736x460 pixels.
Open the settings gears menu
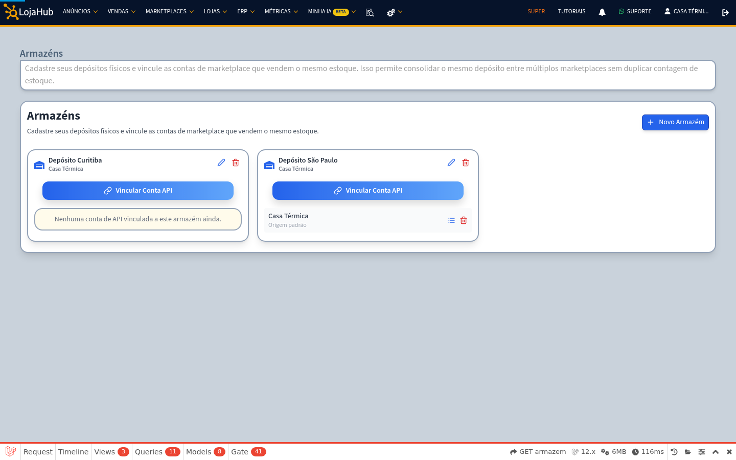point(395,12)
